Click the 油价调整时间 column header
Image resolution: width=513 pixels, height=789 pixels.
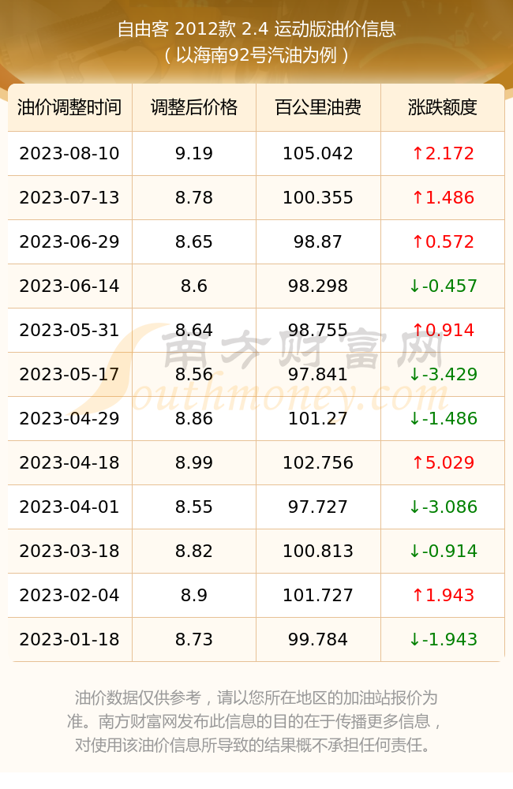click(69, 107)
